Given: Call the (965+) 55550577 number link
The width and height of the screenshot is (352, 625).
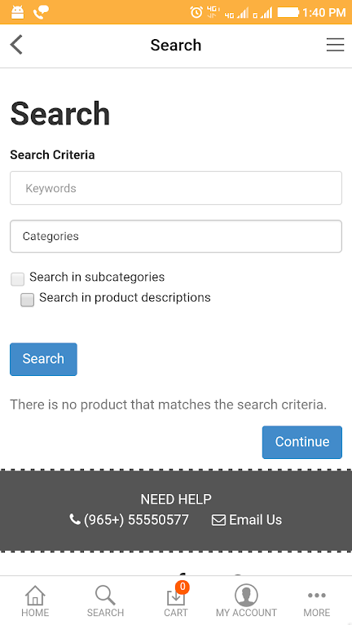Looking at the screenshot, I should tap(136, 520).
